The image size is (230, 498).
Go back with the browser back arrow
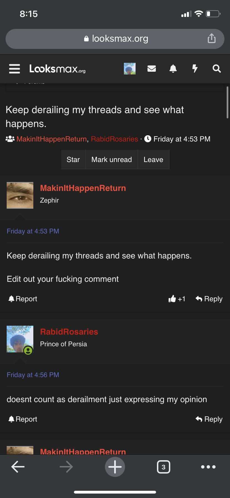(18, 467)
